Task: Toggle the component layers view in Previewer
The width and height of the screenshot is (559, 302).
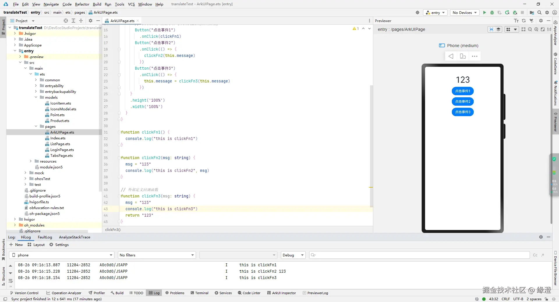Action: 498,29
